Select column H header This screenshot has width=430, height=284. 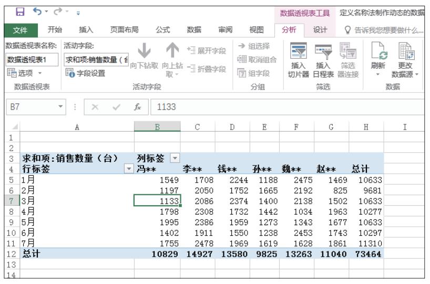pyautogui.click(x=366, y=127)
